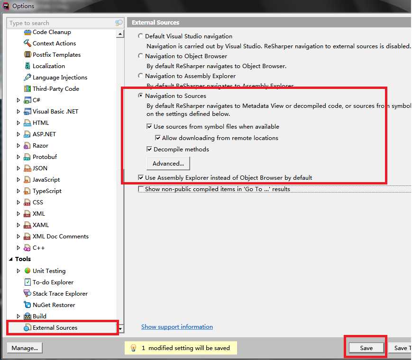Click the Localization icon

[27, 66]
